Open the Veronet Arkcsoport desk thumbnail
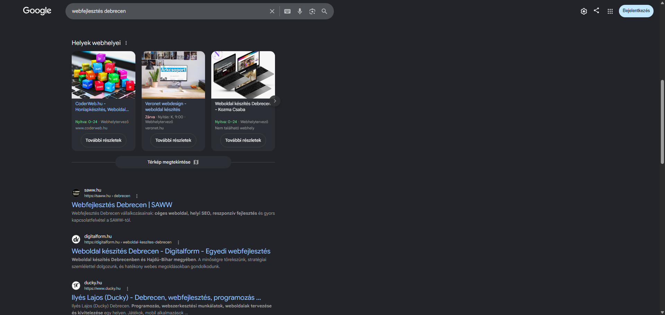The width and height of the screenshot is (665, 315). pyautogui.click(x=173, y=75)
